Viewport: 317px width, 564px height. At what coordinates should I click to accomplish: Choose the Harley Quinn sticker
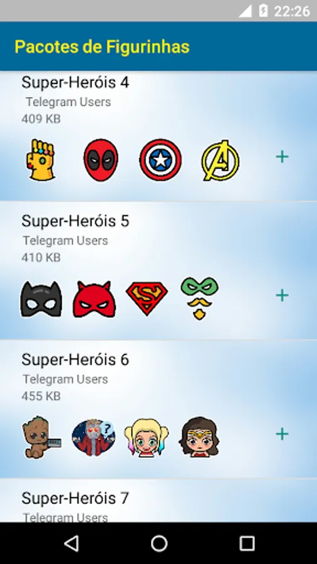pos(147,437)
